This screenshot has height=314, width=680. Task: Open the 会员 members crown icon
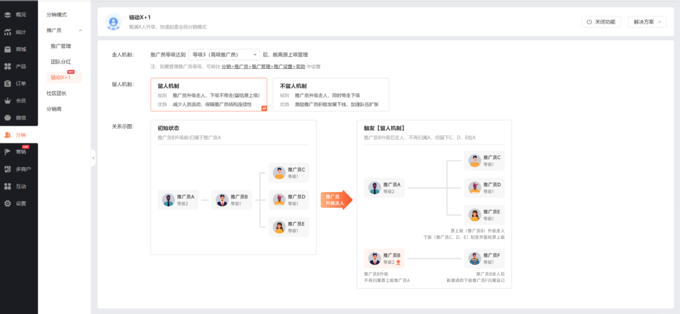click(8, 100)
